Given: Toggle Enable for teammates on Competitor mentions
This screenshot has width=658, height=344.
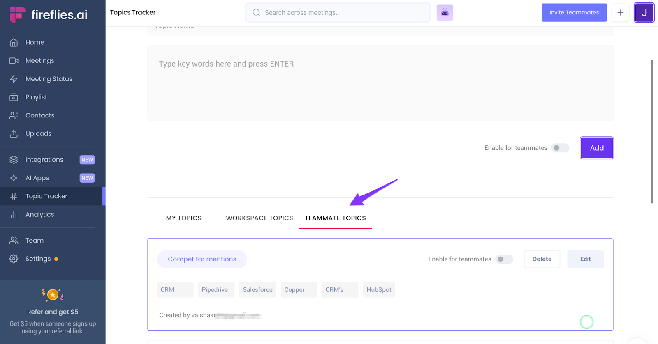Looking at the screenshot, I should pos(504,259).
